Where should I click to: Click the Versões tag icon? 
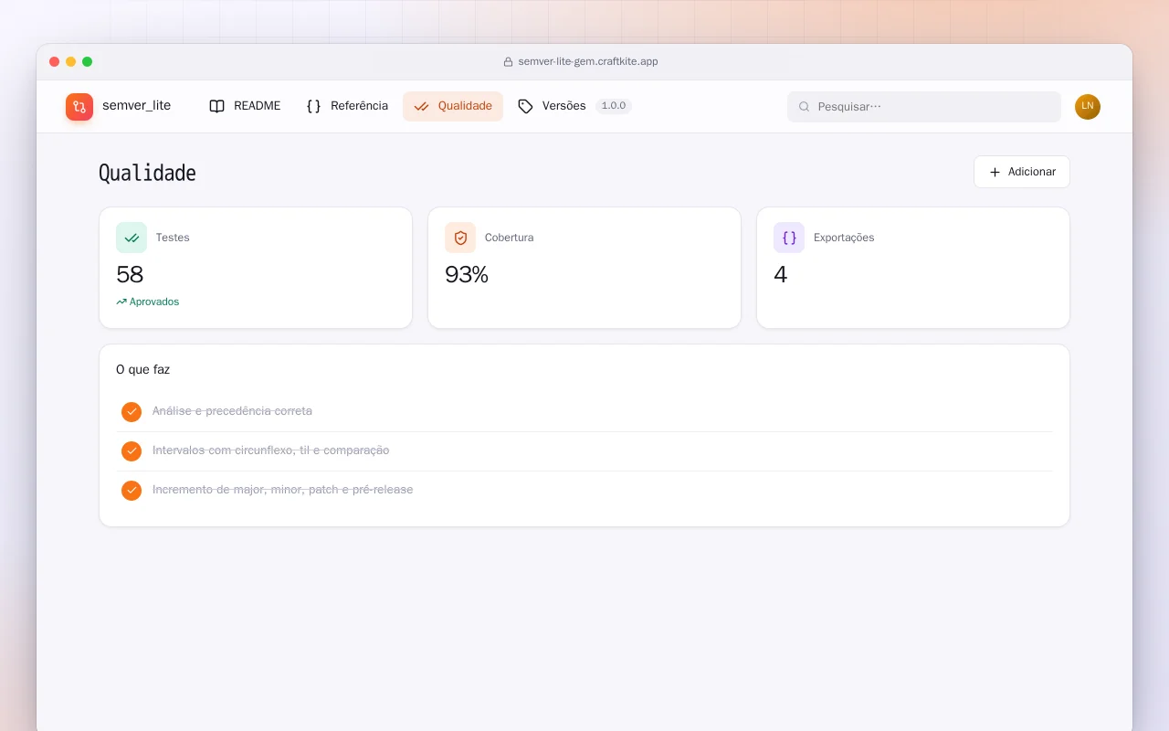(525, 106)
